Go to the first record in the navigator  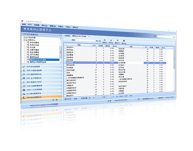(x=90, y=98)
